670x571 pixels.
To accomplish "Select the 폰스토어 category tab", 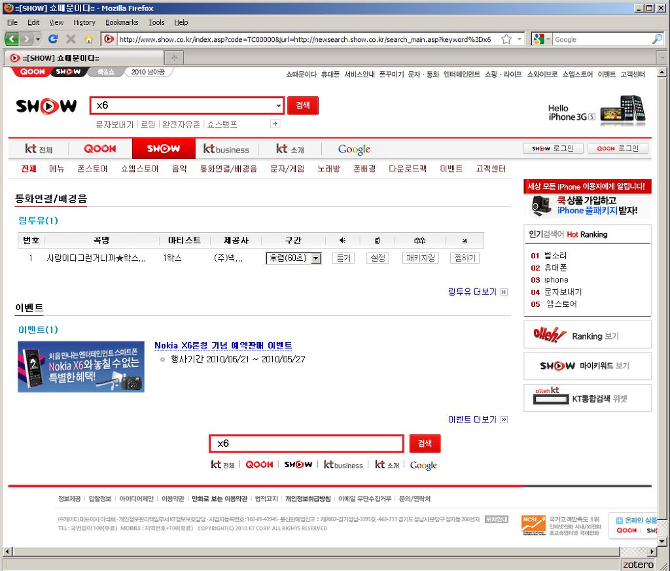I will [92, 169].
